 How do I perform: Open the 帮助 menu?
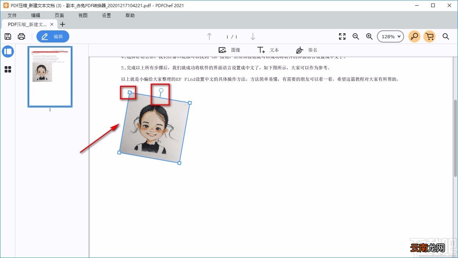coord(130,15)
